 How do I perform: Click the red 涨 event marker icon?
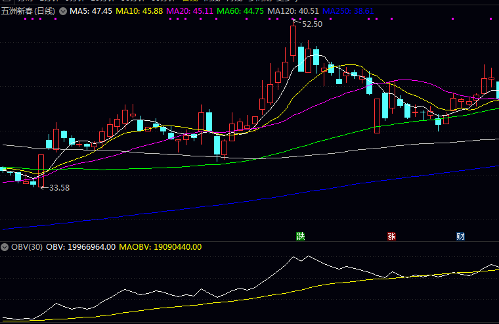[x=392, y=236]
